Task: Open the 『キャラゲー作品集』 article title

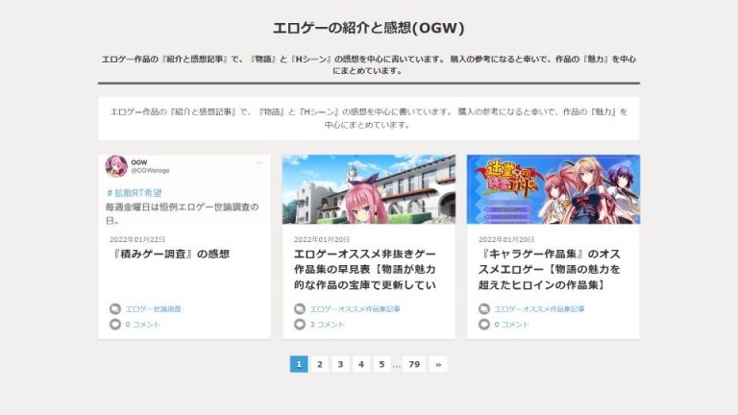Action: 550,269
